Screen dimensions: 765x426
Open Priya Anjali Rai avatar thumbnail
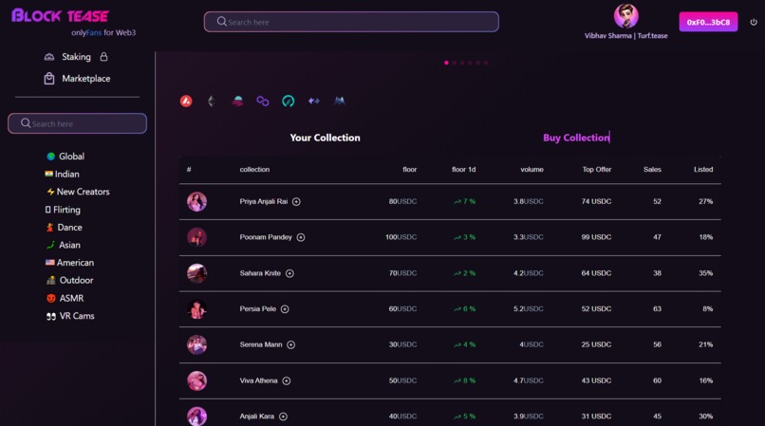[x=196, y=201]
